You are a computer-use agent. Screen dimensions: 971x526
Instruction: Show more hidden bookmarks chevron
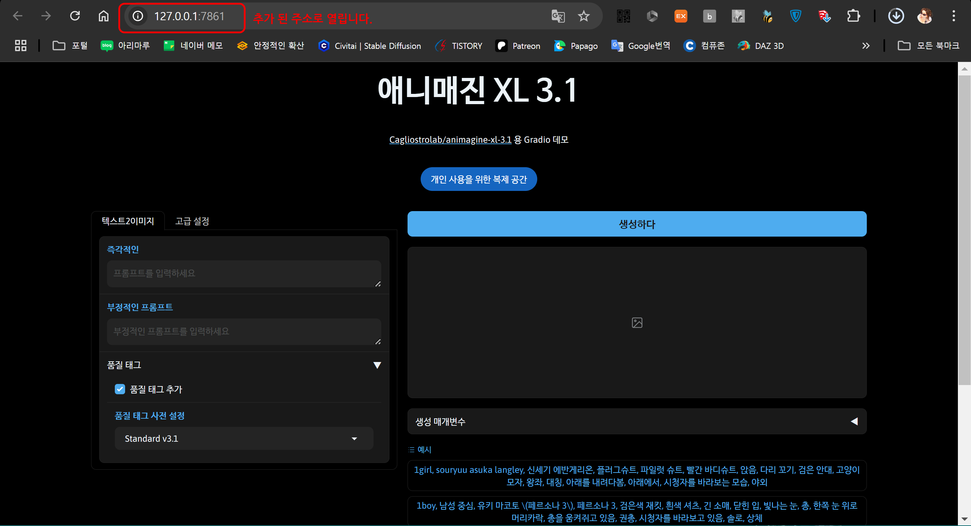point(866,46)
